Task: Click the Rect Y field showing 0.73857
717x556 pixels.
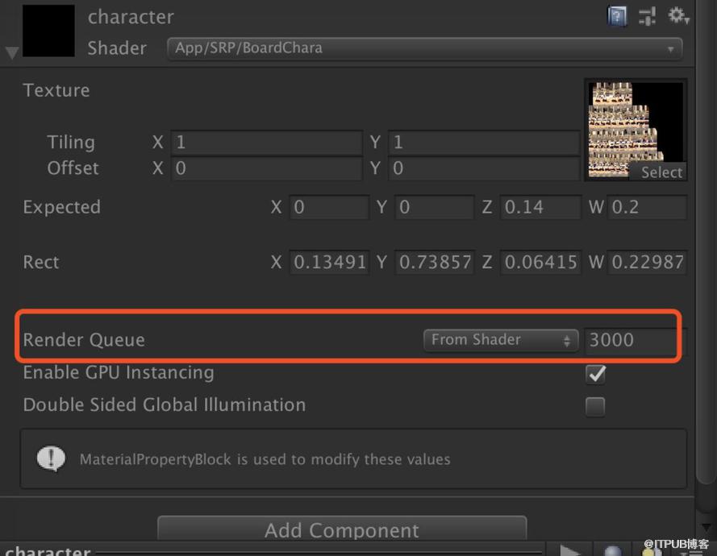Action: pos(435,262)
